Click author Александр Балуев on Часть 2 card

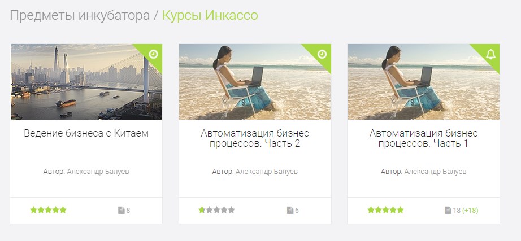(267, 172)
